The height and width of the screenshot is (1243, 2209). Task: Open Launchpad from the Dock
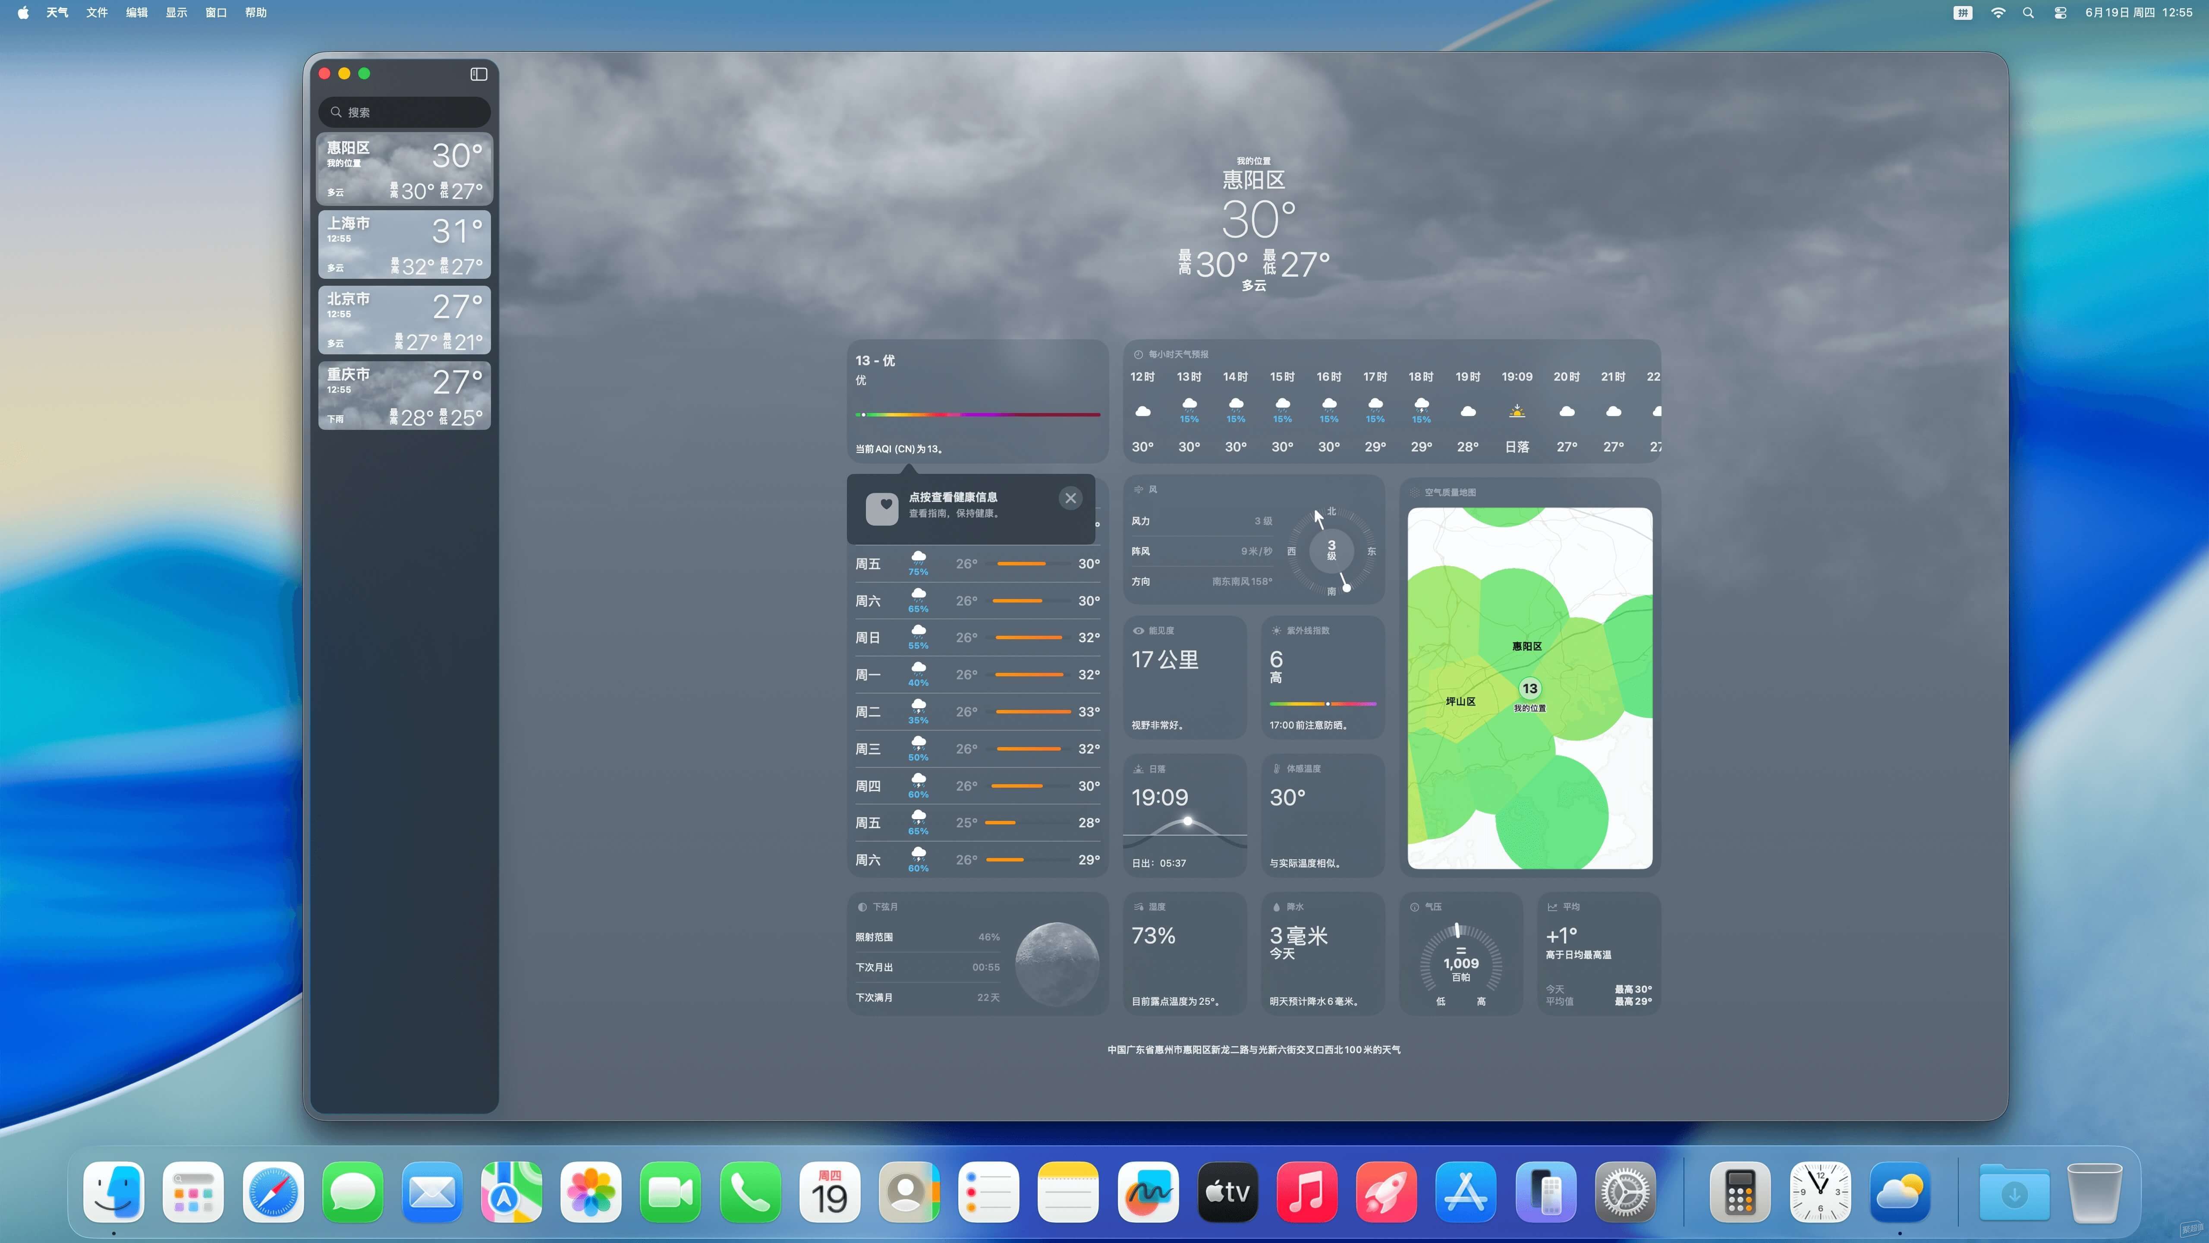click(x=193, y=1192)
